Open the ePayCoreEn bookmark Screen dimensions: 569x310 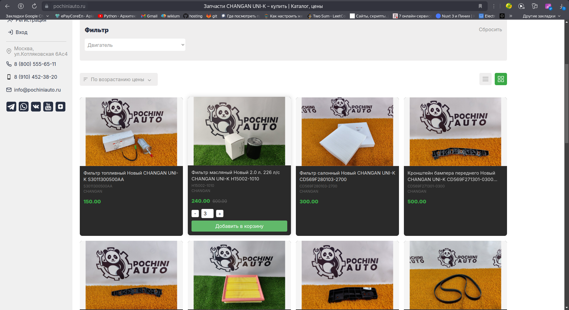point(74,16)
